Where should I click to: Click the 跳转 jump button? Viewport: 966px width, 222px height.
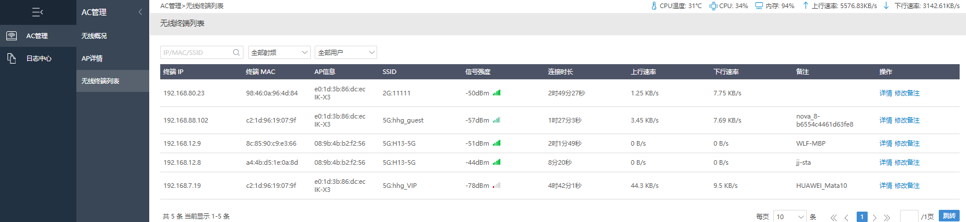pos(949,216)
